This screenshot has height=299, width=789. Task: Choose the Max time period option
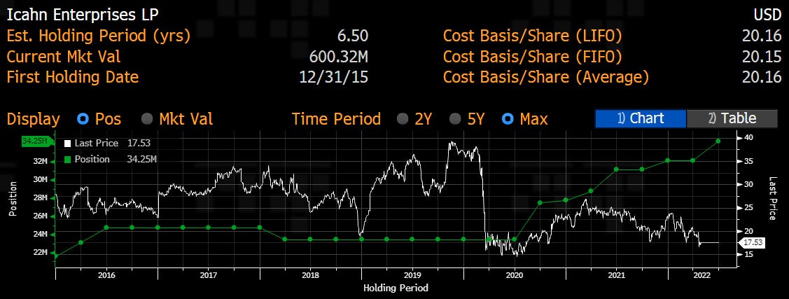point(508,119)
